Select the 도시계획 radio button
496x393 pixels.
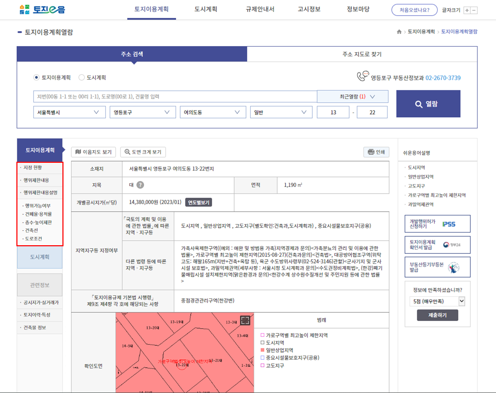(82, 78)
